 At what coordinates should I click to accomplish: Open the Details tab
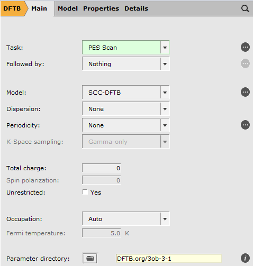(x=136, y=8)
